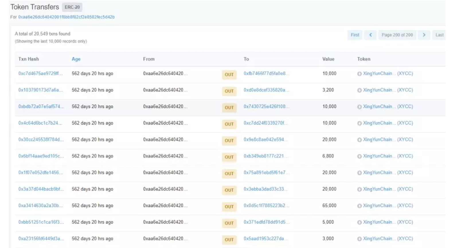Jump to the Last page

(439, 35)
